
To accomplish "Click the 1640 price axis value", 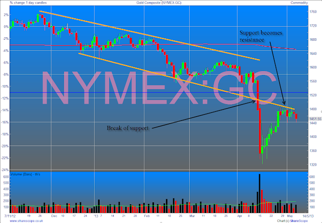I will 313,53.
